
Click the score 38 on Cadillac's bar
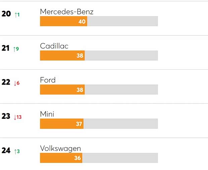tap(80, 56)
